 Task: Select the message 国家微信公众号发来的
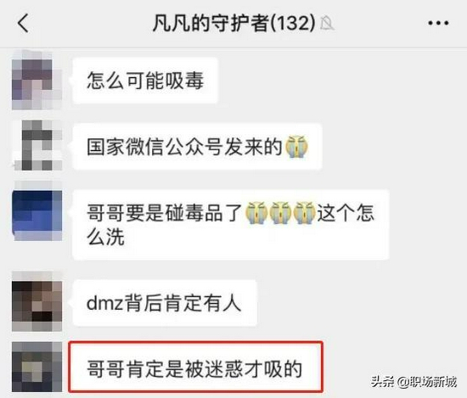pyautogui.click(x=197, y=147)
